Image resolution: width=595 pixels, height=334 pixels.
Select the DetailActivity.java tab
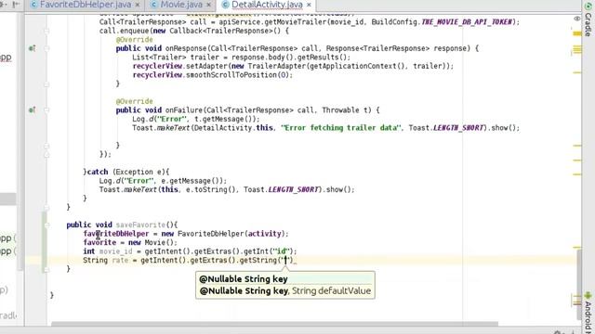click(267, 5)
